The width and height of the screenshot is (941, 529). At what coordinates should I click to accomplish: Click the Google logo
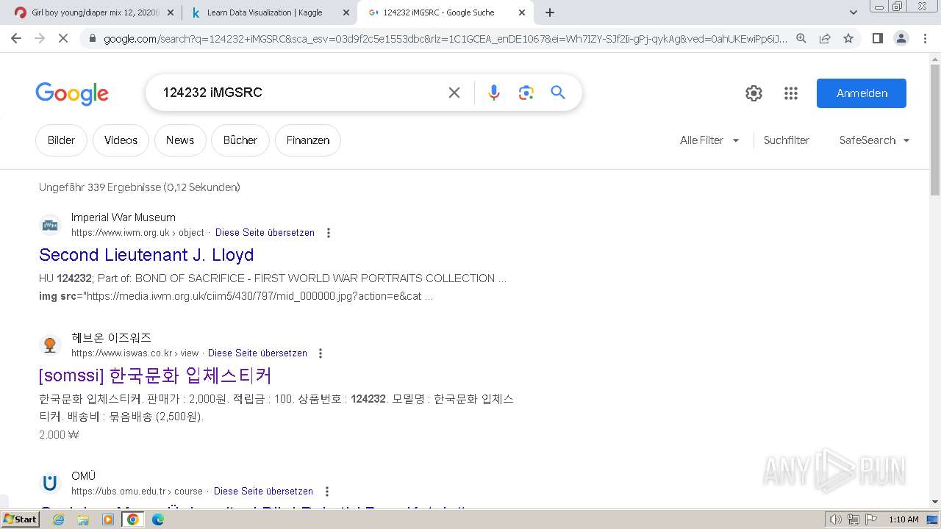[72, 93]
